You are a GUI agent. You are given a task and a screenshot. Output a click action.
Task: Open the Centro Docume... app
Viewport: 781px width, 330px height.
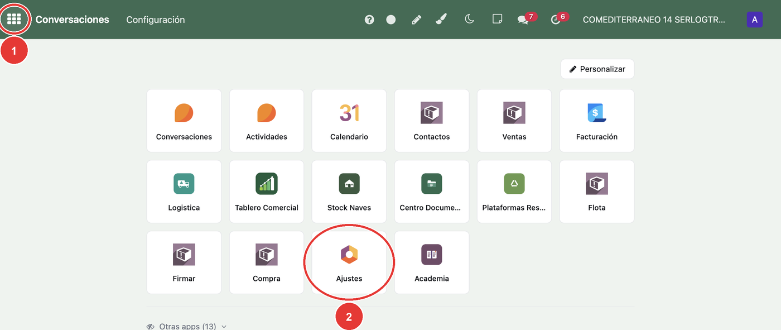point(432,192)
